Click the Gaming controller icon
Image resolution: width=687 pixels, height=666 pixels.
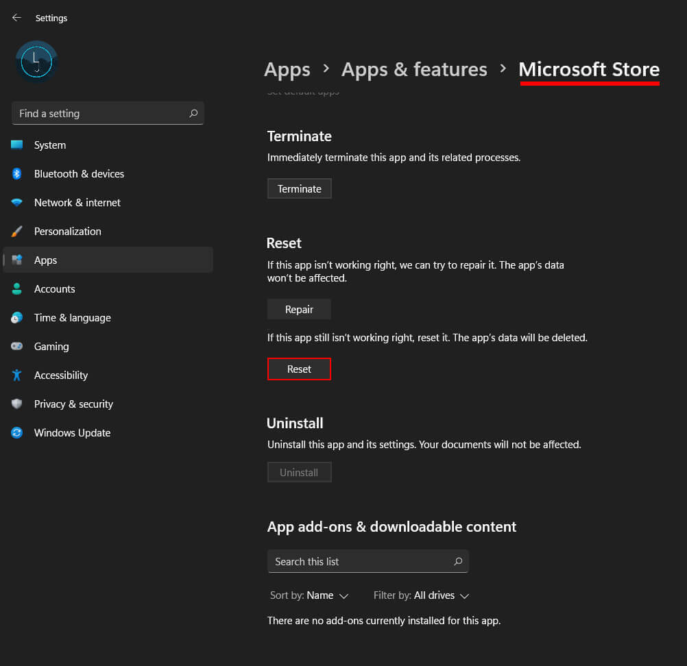pos(16,346)
